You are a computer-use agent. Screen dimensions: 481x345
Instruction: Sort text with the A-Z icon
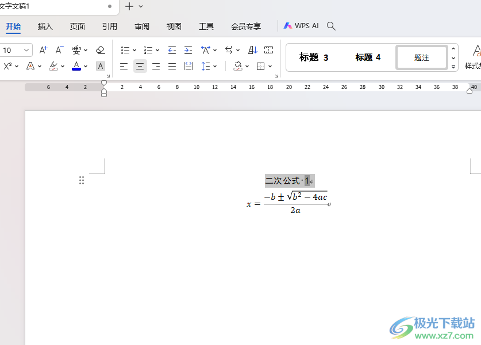[x=252, y=50]
